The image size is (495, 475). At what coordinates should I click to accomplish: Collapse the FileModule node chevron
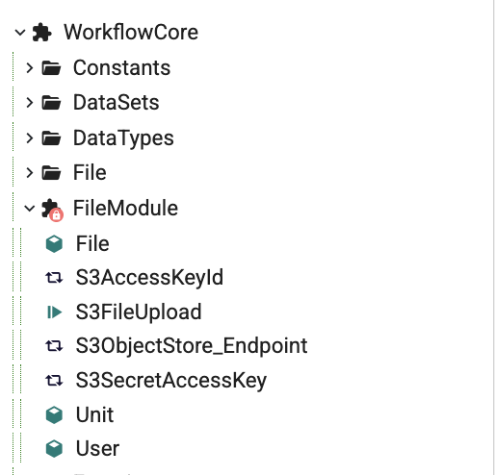30,209
